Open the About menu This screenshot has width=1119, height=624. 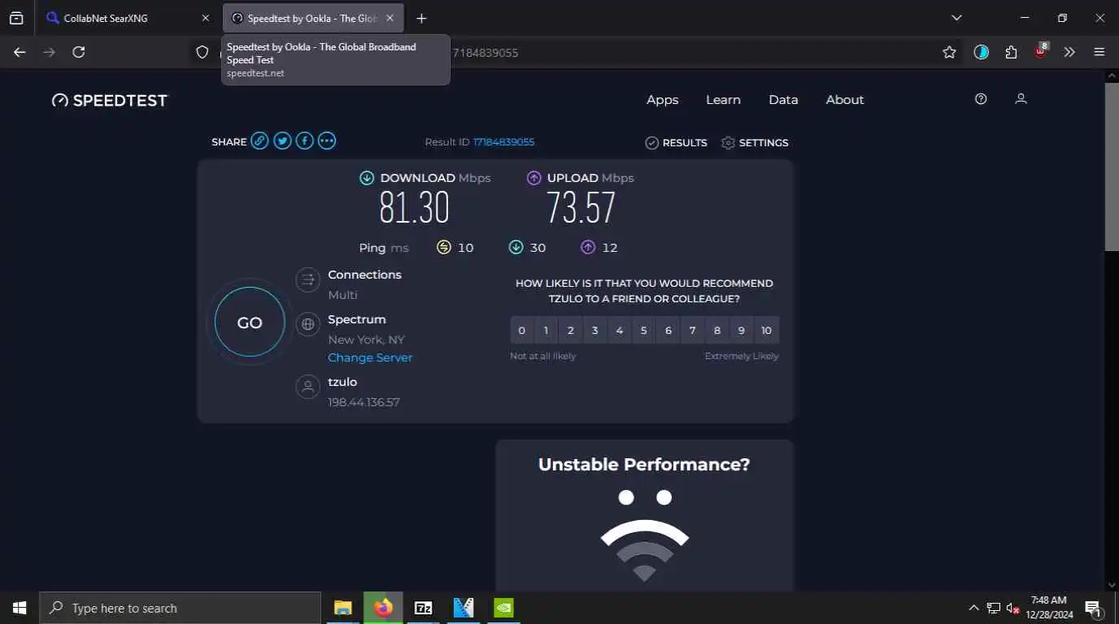pos(845,100)
